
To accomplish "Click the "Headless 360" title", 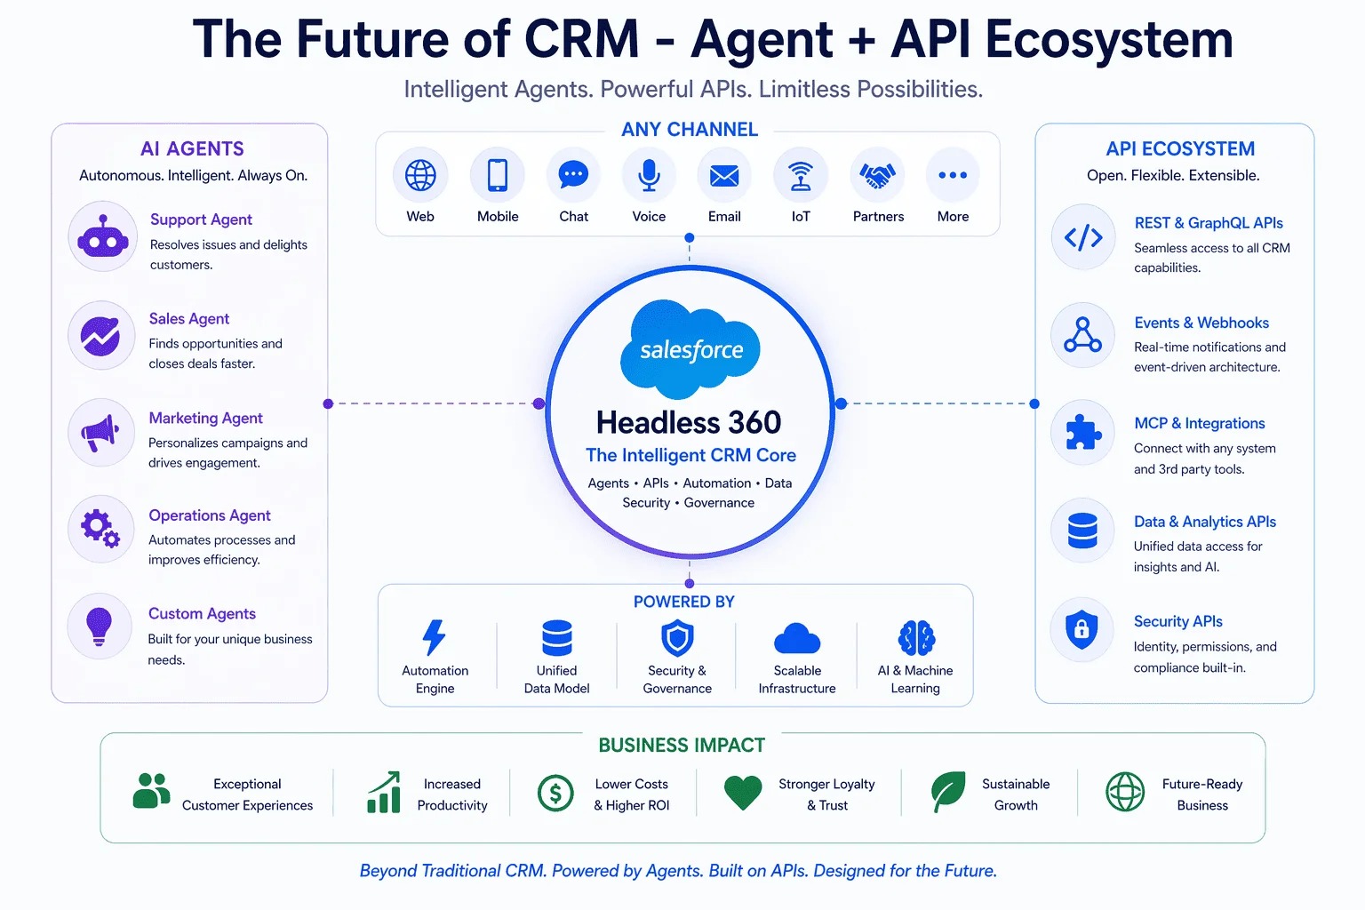I will [x=689, y=422].
